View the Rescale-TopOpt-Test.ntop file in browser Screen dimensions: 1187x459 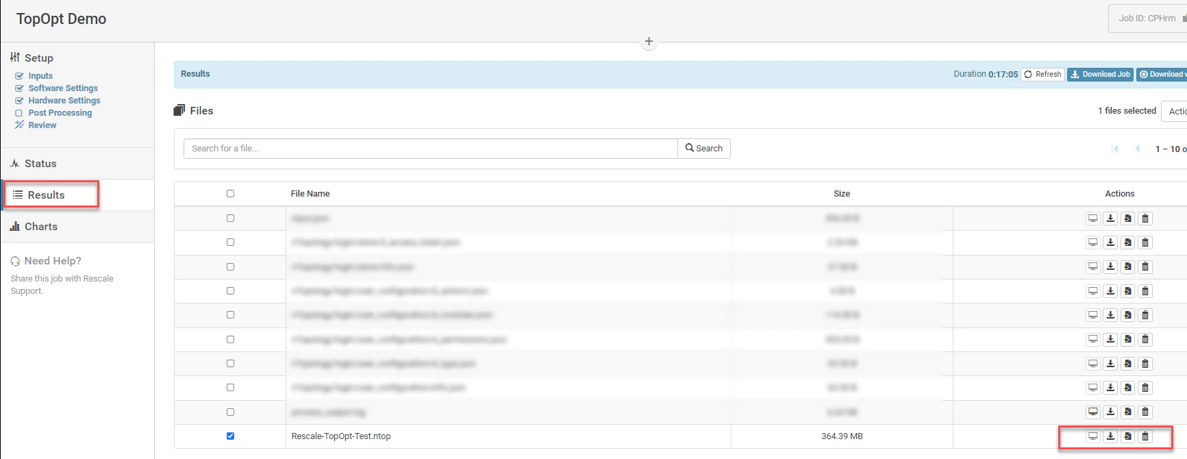(x=1093, y=436)
